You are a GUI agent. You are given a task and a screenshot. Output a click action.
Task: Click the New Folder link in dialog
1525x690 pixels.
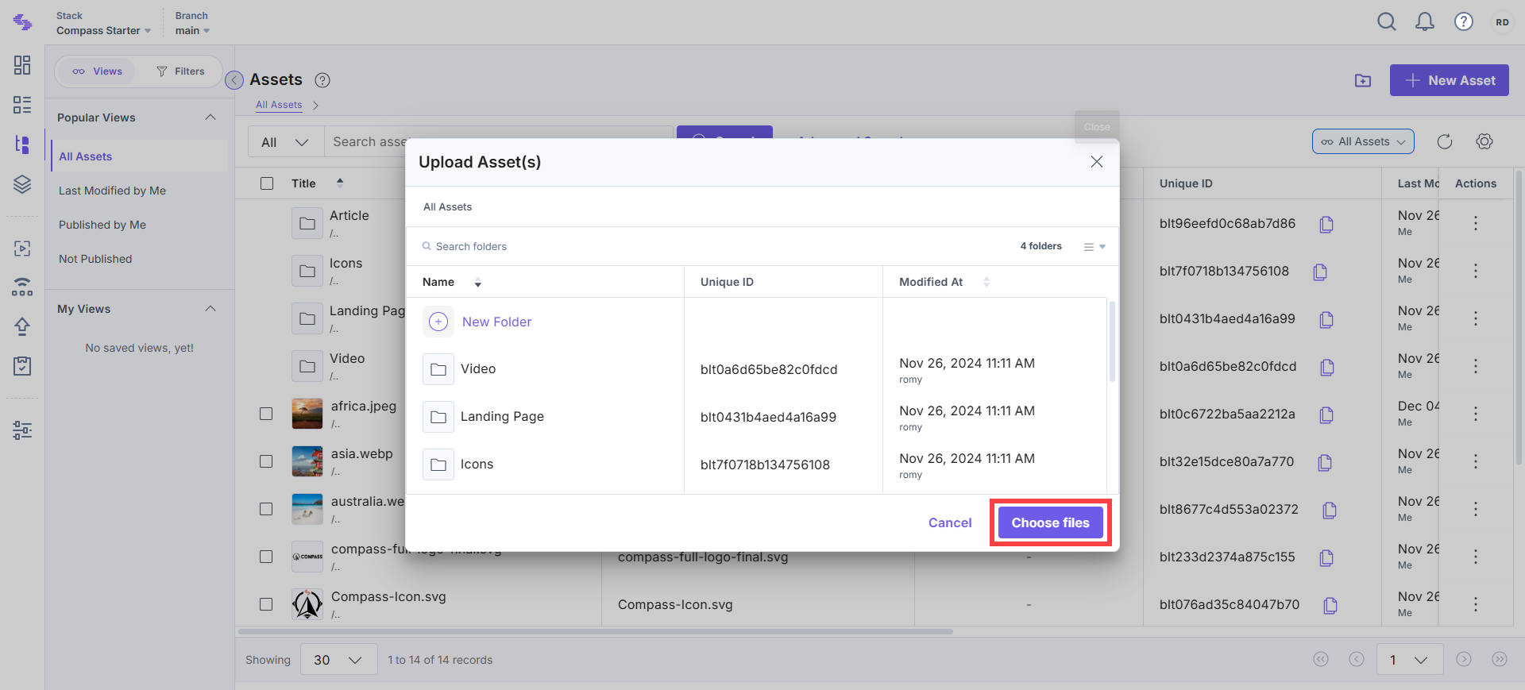click(497, 322)
